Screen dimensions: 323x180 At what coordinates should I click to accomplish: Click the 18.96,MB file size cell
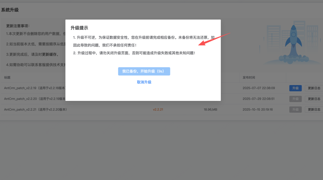pyautogui.click(x=210, y=109)
